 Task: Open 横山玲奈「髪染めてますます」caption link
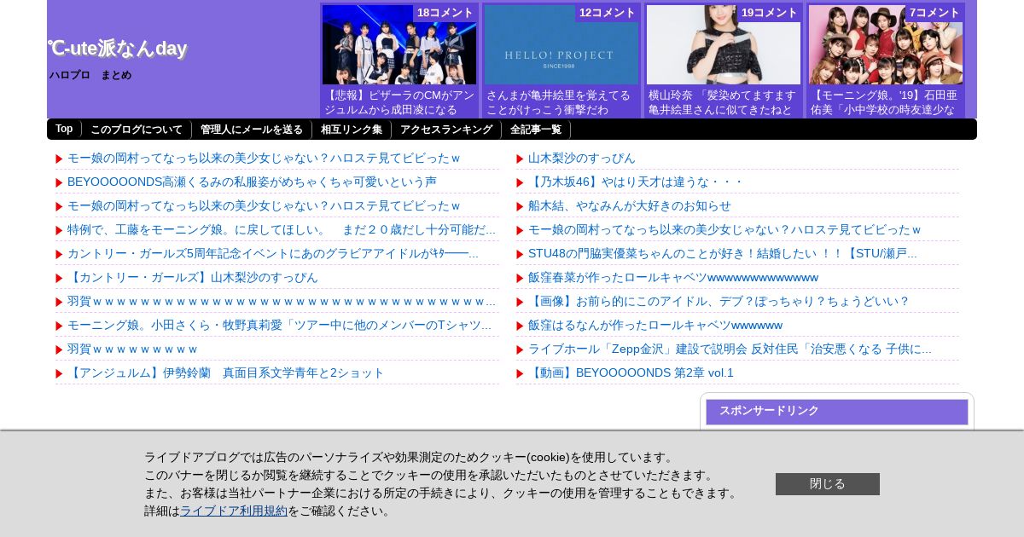click(x=723, y=102)
